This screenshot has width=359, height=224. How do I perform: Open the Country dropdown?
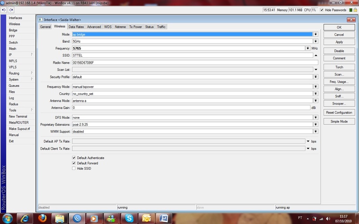[316, 94]
